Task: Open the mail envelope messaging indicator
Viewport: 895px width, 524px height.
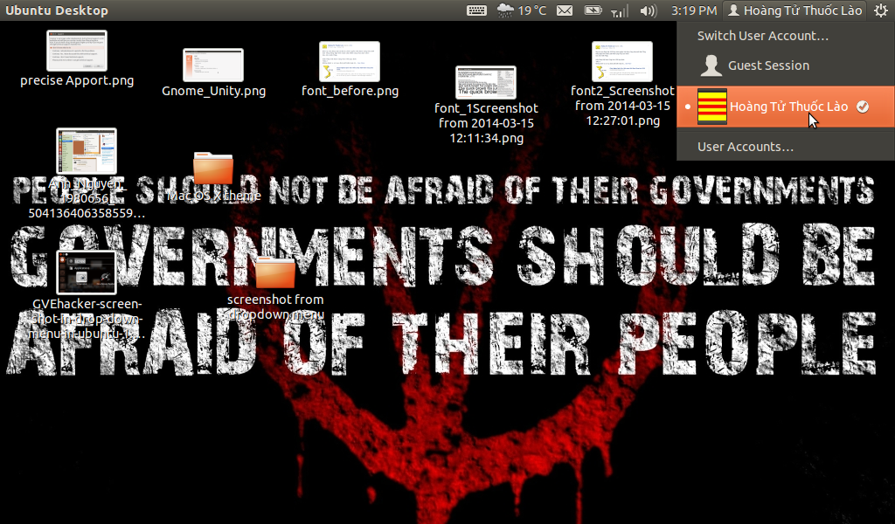Action: [x=564, y=10]
